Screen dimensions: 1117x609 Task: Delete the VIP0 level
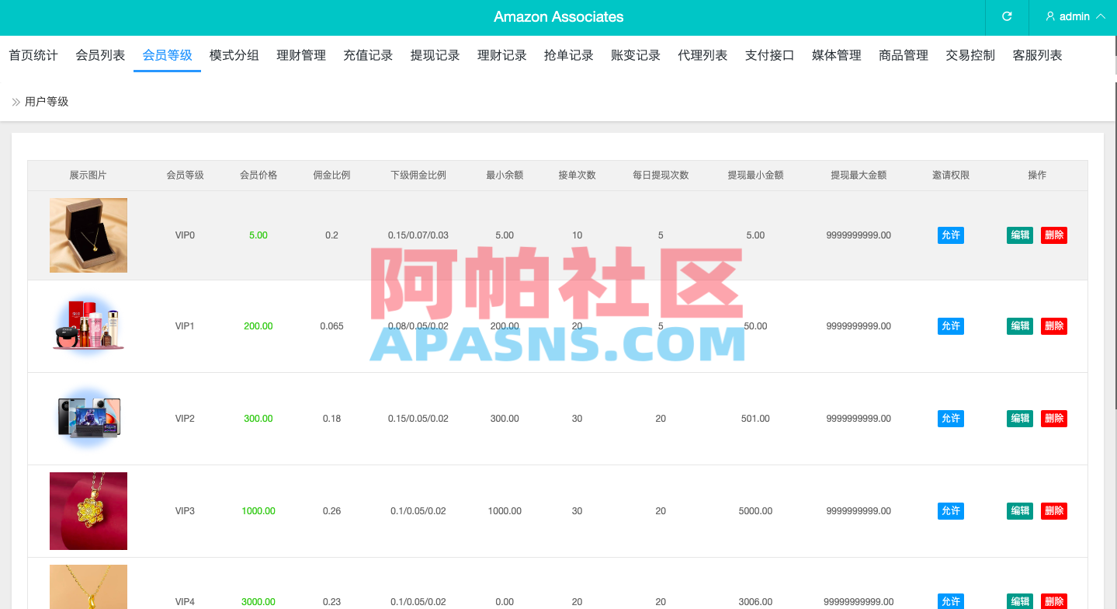1054,235
